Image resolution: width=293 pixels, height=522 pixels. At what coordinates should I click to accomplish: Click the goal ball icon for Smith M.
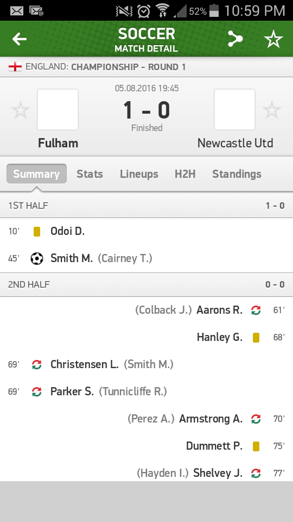[37, 258]
